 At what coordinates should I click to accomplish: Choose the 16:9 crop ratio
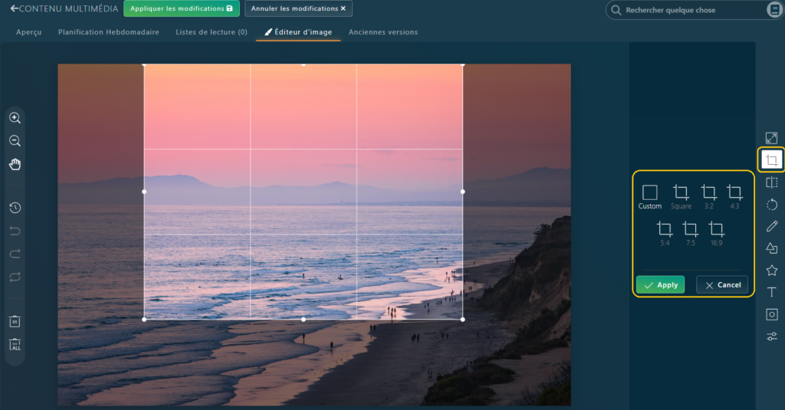716,232
